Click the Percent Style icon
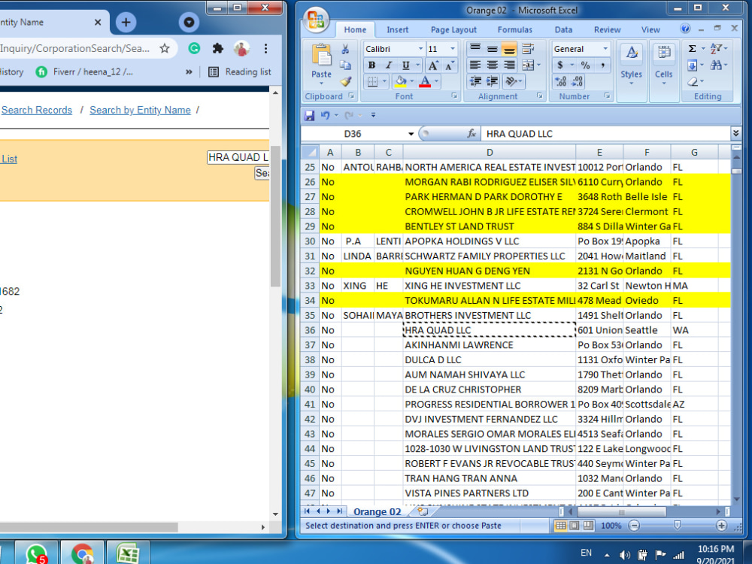This screenshot has width=752, height=564. [x=585, y=65]
